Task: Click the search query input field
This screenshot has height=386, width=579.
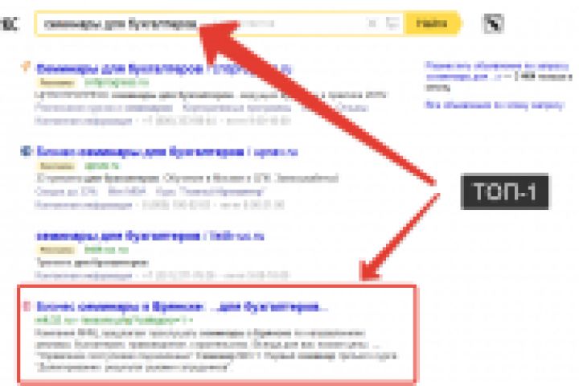Action: [199, 24]
